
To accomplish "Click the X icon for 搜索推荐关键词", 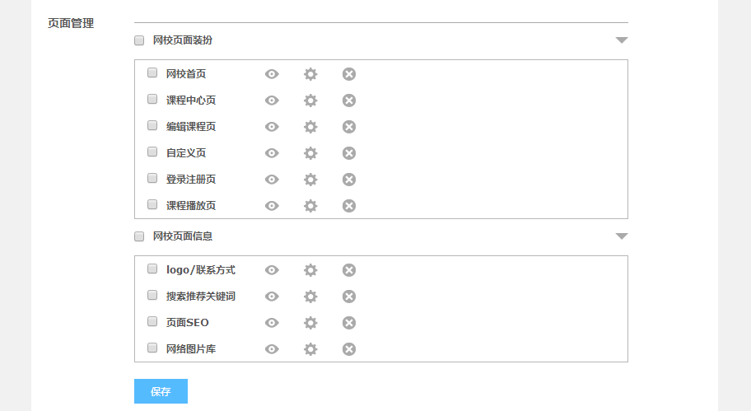I will point(349,297).
